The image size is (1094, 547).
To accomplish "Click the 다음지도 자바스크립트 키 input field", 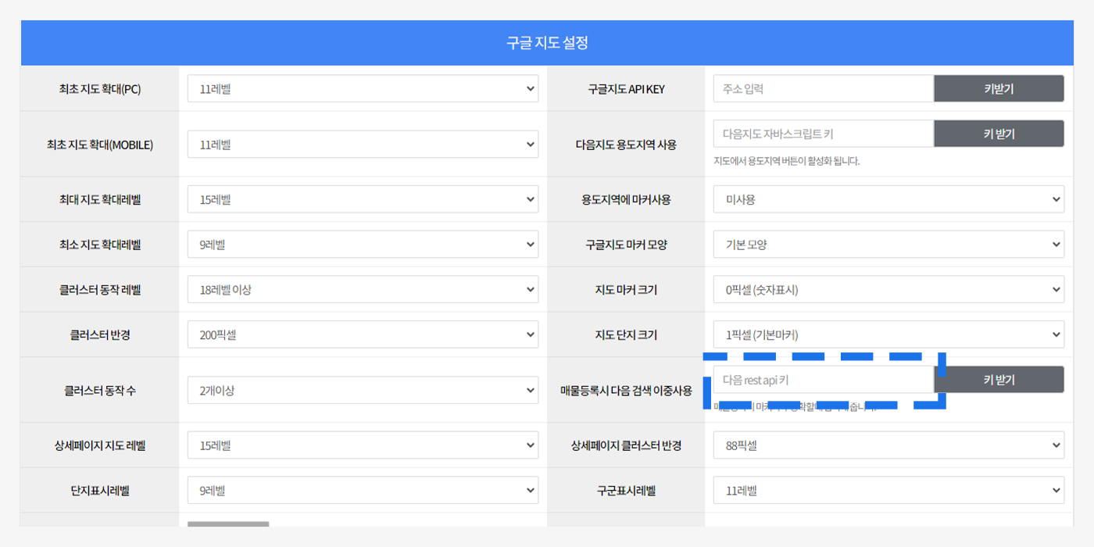I will pyautogui.click(x=823, y=134).
